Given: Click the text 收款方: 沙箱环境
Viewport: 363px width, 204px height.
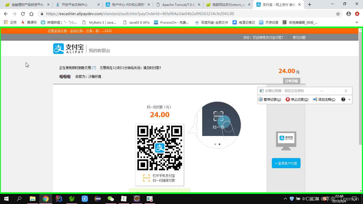Looking at the screenshot, I should (88, 76).
